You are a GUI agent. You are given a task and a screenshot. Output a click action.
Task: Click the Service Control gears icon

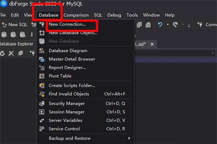pos(42,129)
